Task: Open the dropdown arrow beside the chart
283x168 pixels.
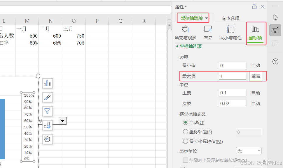Action: [62, 121]
